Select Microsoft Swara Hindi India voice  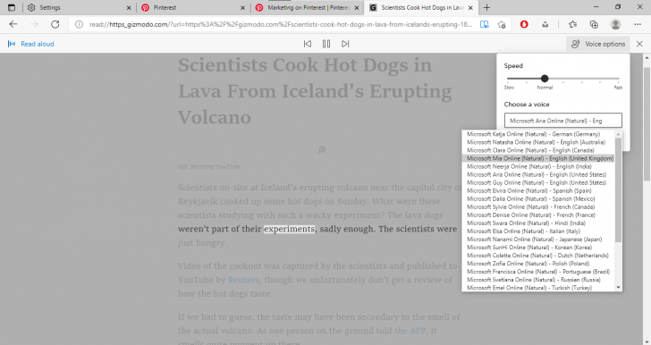[x=538, y=223]
